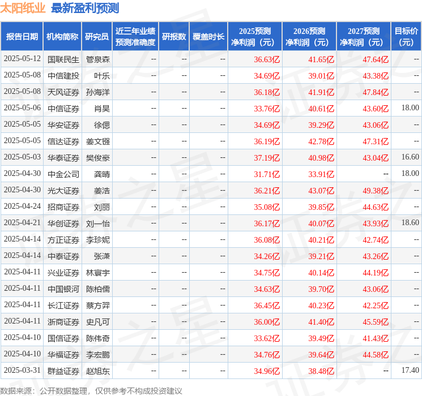Select the 方正证券 institution cell
This screenshot has height=396, width=422.
click(x=63, y=240)
